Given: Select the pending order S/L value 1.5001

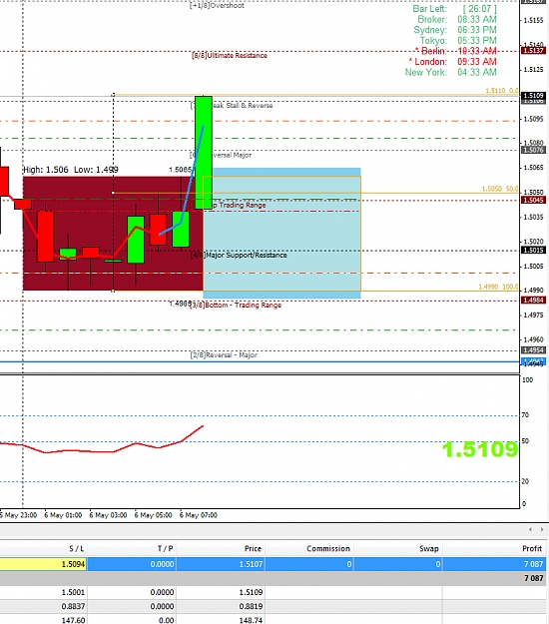Looking at the screenshot, I should [73, 592].
